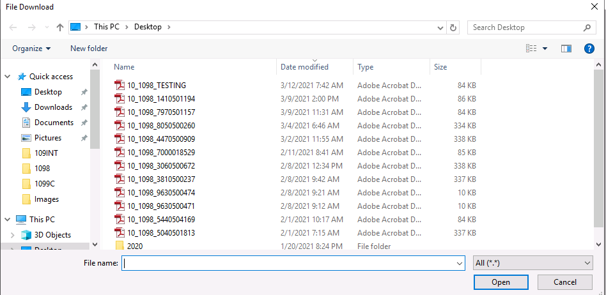Open the Help button
Screen dimensions: 606x295
tap(589, 49)
